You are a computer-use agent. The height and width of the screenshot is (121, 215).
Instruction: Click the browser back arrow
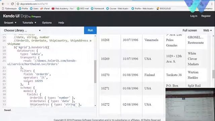(x=3, y=4)
